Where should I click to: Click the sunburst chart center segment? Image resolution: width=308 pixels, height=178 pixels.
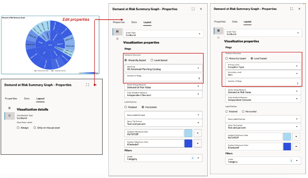coord(50,45)
